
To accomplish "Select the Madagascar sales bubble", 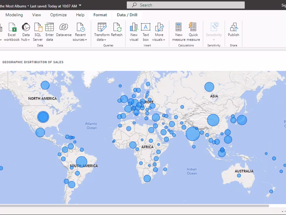I will (x=165, y=169).
